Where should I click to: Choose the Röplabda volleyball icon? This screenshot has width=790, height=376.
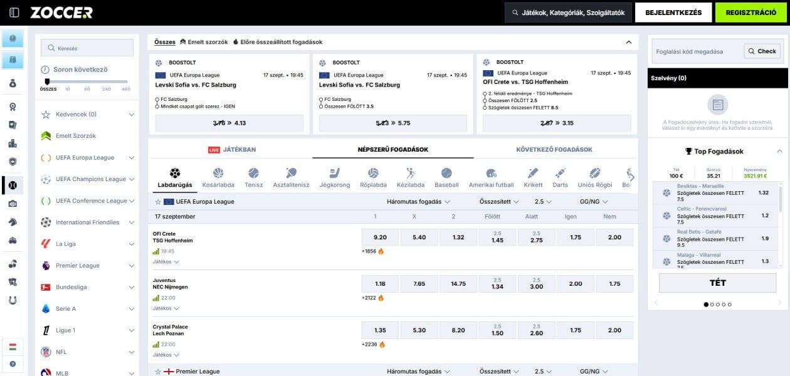click(373, 173)
